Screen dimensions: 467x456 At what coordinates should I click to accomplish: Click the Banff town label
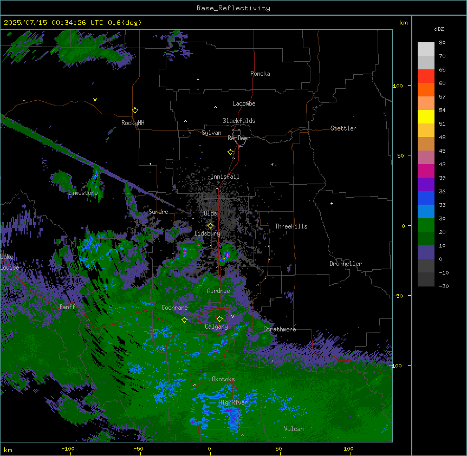67,307
